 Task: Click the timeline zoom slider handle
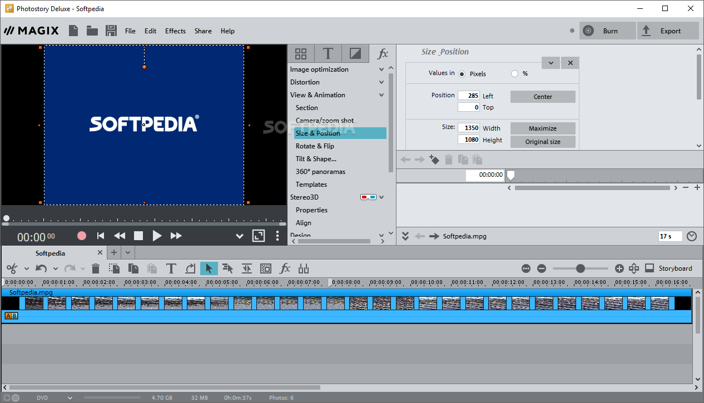[x=581, y=268]
